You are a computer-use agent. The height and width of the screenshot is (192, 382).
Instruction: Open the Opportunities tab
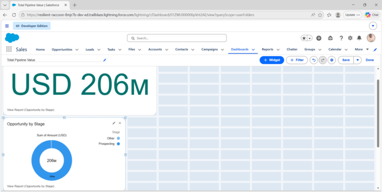click(62, 49)
